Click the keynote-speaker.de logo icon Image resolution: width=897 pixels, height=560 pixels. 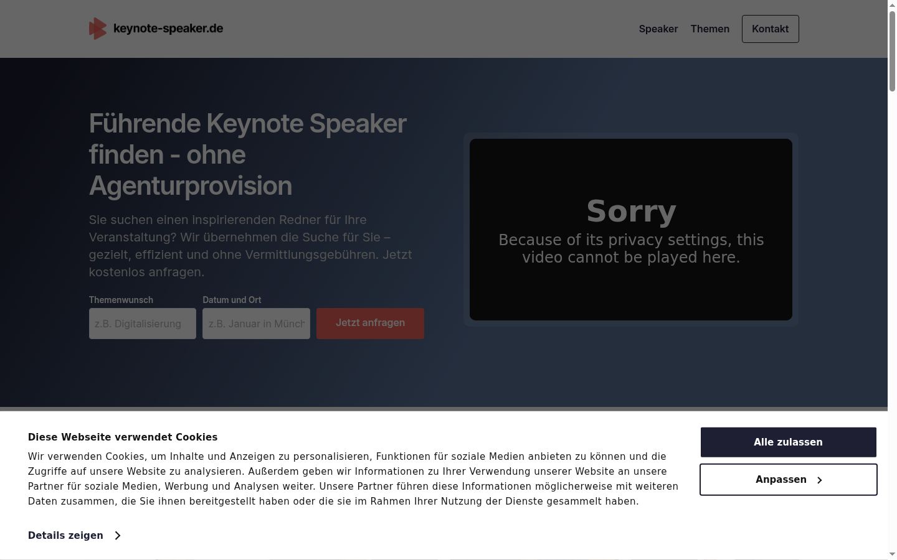pyautogui.click(x=98, y=29)
